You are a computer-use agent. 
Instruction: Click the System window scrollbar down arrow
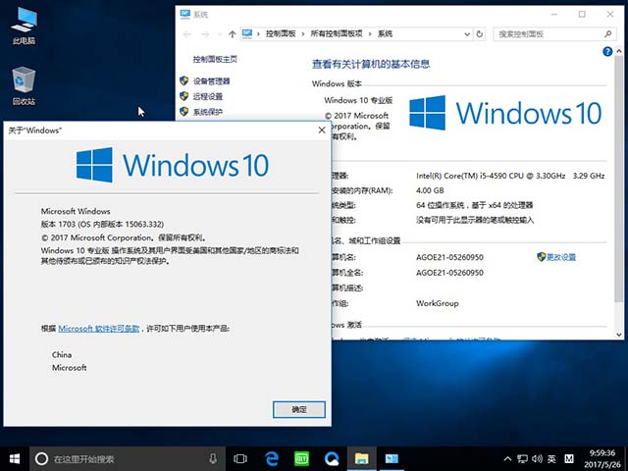pyautogui.click(x=619, y=335)
